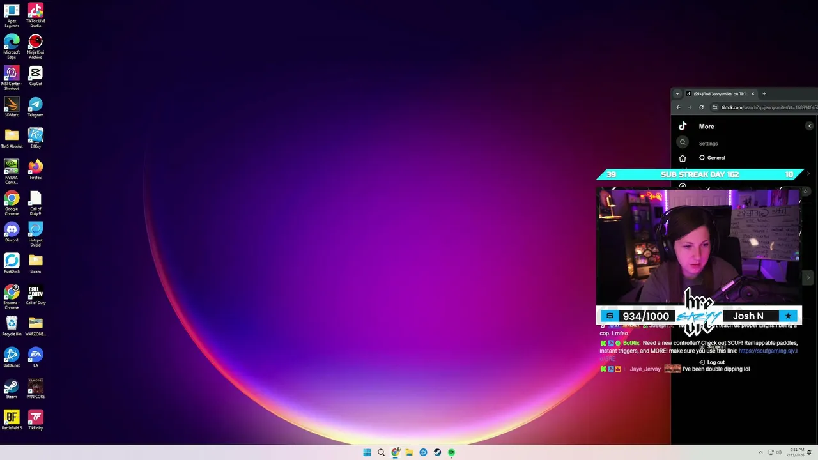Open the taskbar clock and calendar
The height and width of the screenshot is (460, 818).
pos(796,452)
